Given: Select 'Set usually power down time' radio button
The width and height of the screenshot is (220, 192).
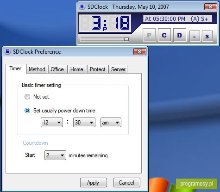Looking at the screenshot, I should point(27,111).
